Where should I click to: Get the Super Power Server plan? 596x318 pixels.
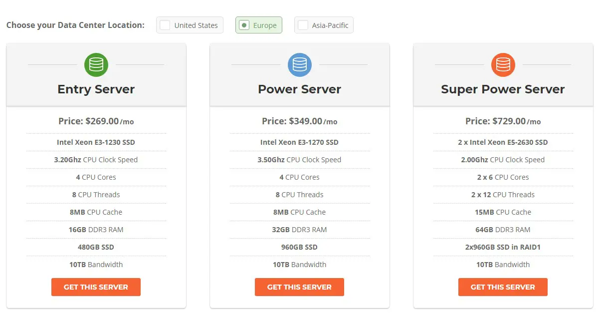pyautogui.click(x=503, y=287)
